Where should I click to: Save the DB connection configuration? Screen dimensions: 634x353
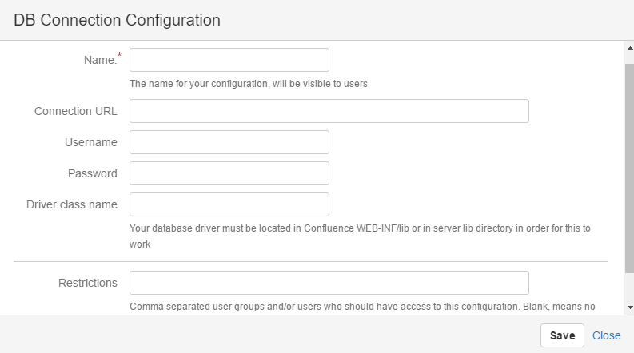click(562, 335)
